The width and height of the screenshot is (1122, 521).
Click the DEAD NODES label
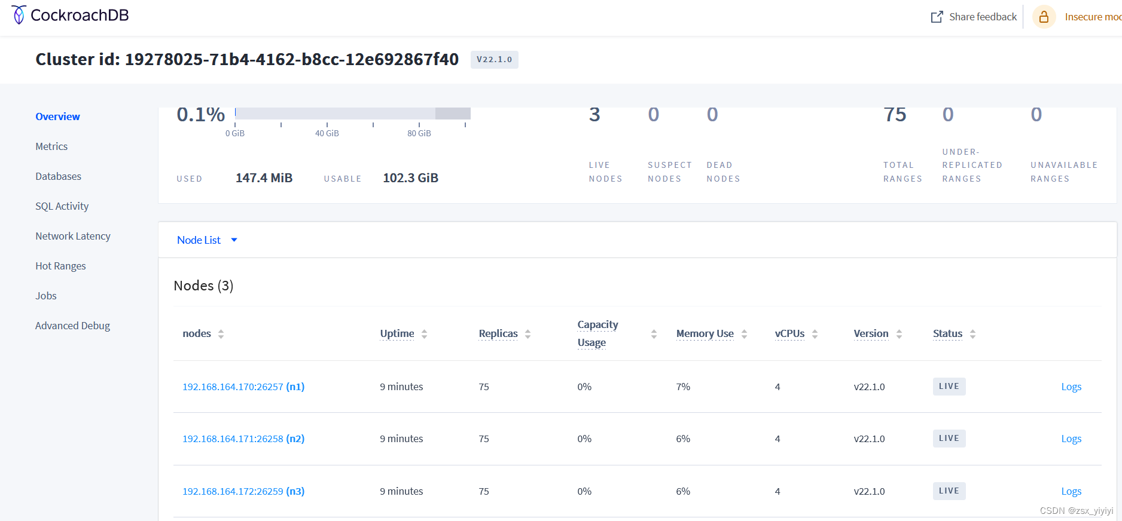(723, 172)
